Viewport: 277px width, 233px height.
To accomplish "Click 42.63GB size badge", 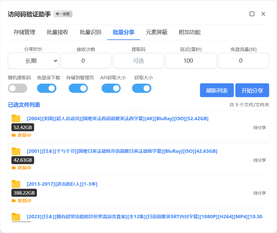I will pos(23,160).
